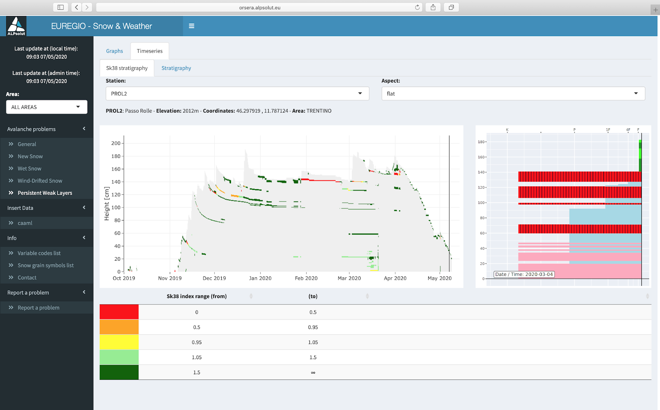Select the Sk38 stratigraphy tab
The width and height of the screenshot is (660, 410).
point(127,68)
